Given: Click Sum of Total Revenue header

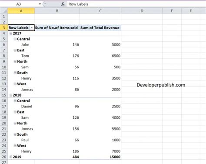Looking at the screenshot, I should tap(100, 28).
